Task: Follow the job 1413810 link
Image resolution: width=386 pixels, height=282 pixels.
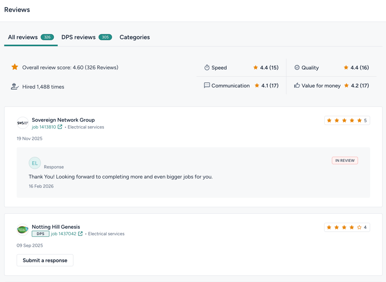Action: point(44,127)
